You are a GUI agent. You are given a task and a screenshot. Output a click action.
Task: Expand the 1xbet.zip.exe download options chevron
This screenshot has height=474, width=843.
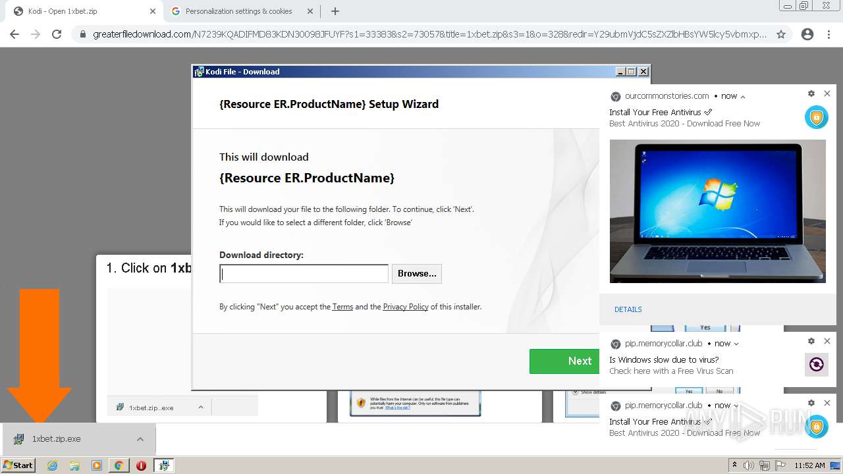[x=140, y=439]
